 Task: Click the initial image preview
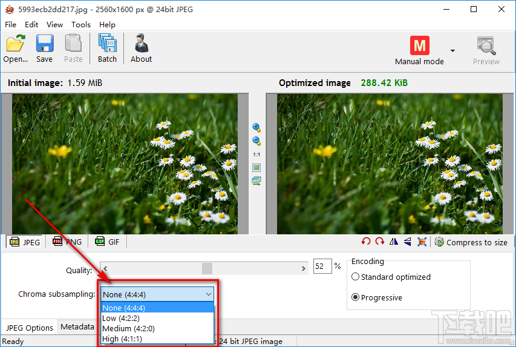coord(125,164)
